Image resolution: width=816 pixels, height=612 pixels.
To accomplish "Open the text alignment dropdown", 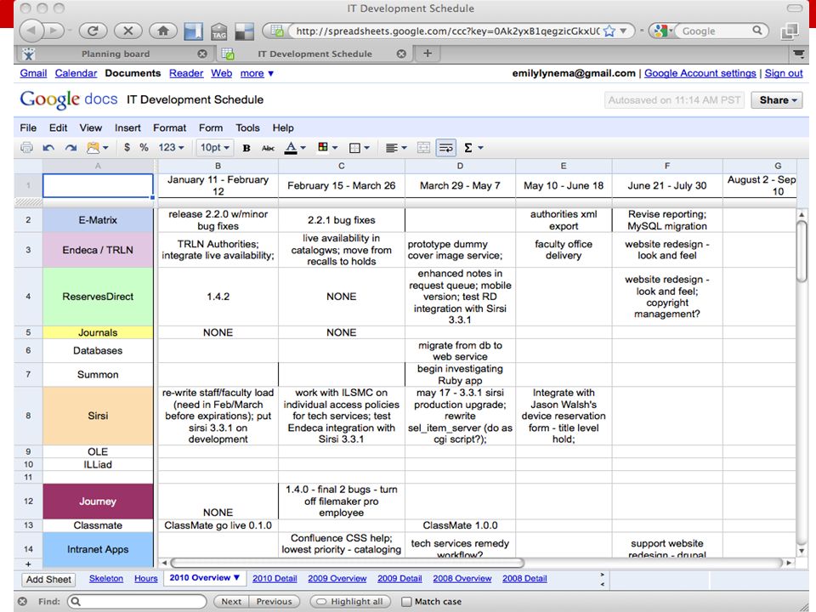I will coord(396,148).
